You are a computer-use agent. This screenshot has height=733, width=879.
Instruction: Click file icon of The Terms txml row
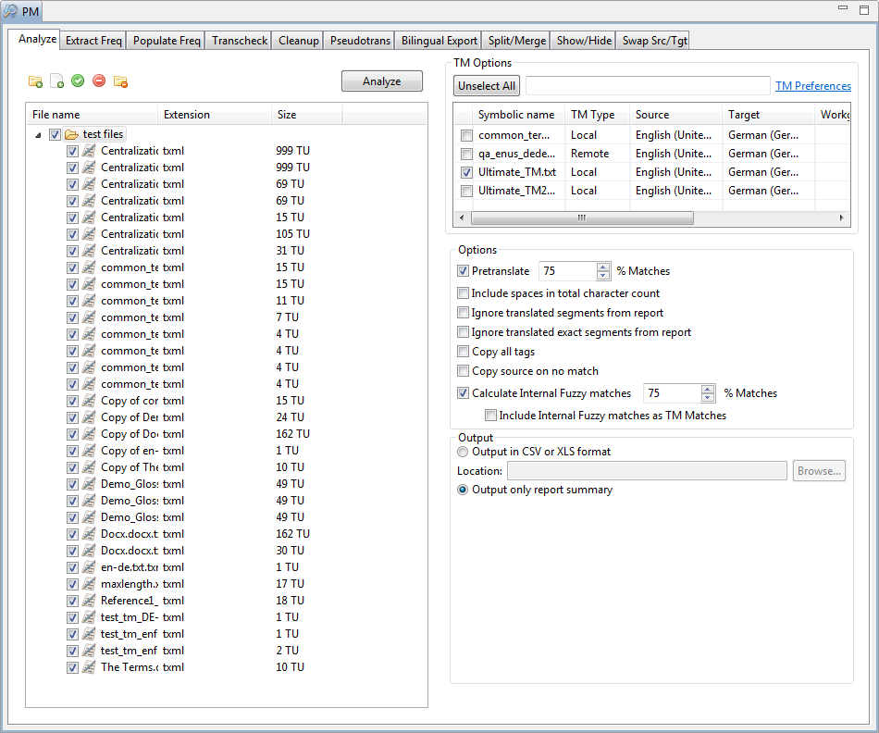[x=89, y=667]
